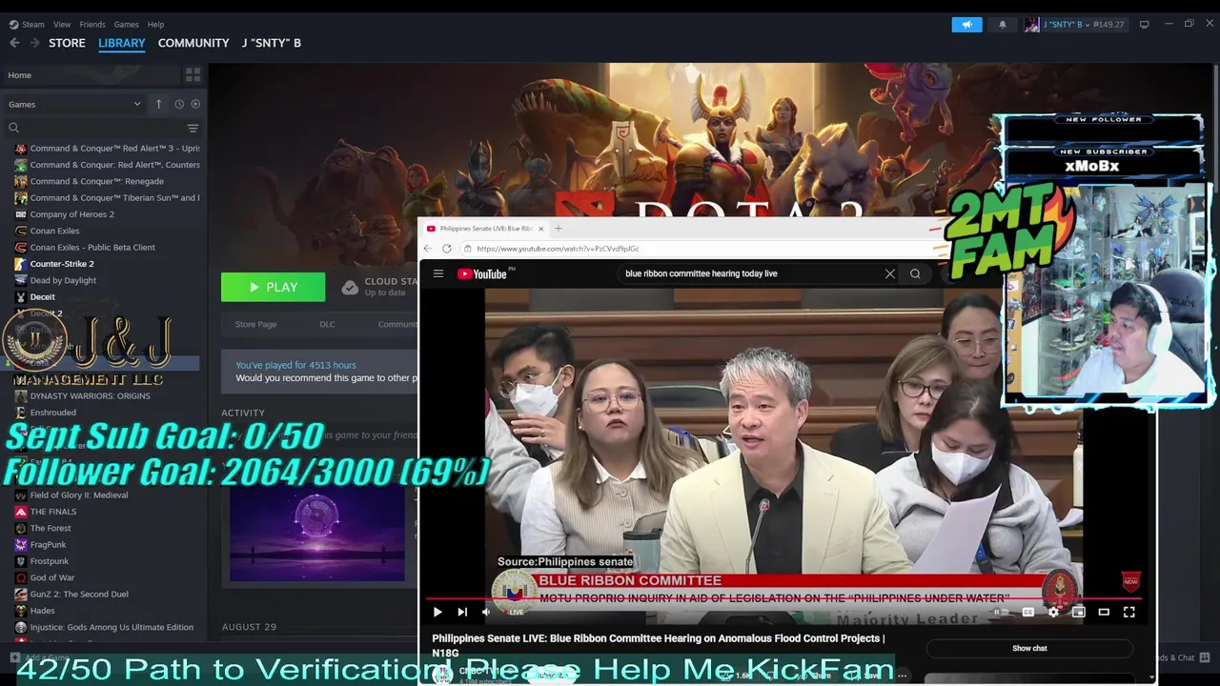This screenshot has height=686, width=1220.
Task: Select Dead by Daylight in library
Action: 63,280
